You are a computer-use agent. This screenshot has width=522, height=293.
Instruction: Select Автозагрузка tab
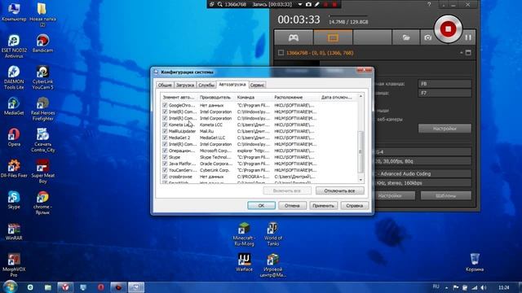pos(232,85)
